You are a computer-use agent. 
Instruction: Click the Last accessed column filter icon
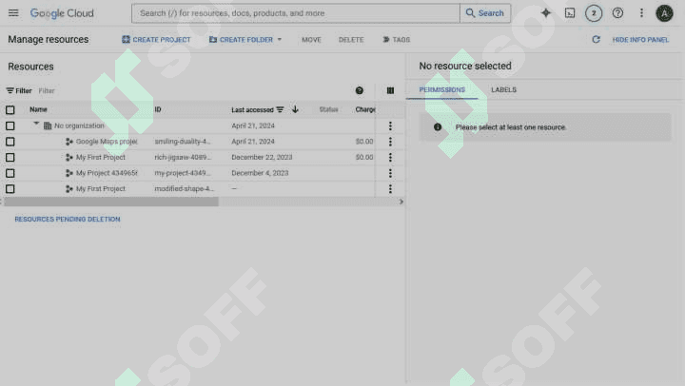click(x=280, y=109)
